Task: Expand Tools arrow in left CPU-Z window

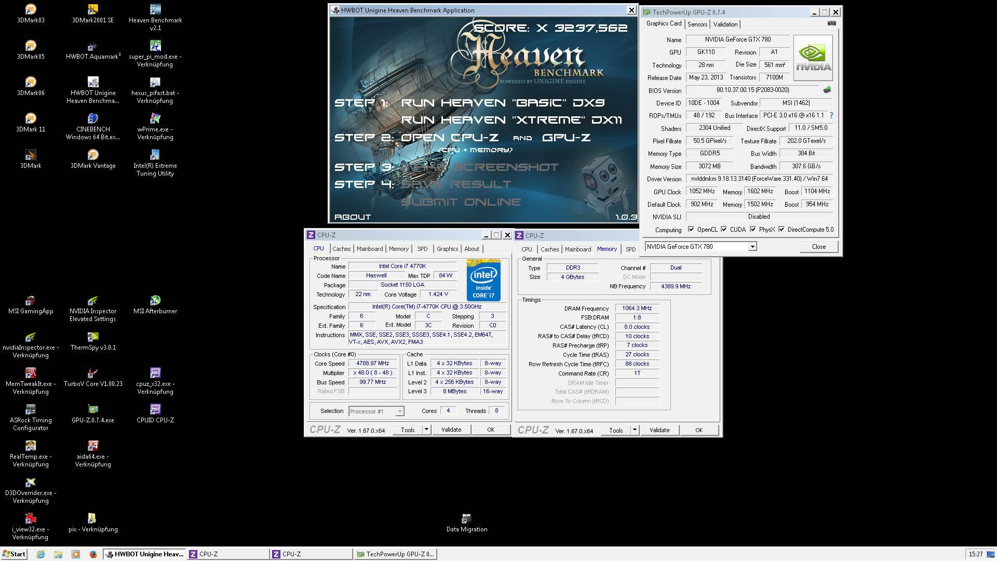Action: click(426, 430)
